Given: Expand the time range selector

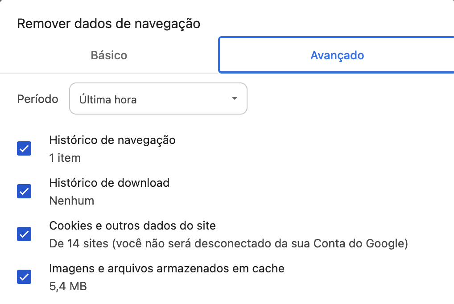Looking at the screenshot, I should pos(158,99).
